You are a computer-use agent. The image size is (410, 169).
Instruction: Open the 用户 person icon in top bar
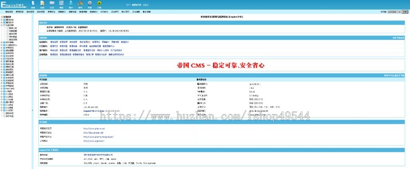71,3
